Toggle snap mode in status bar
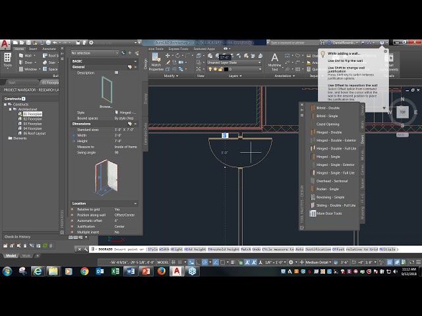This screenshot has width=422, height=316. pos(180,262)
